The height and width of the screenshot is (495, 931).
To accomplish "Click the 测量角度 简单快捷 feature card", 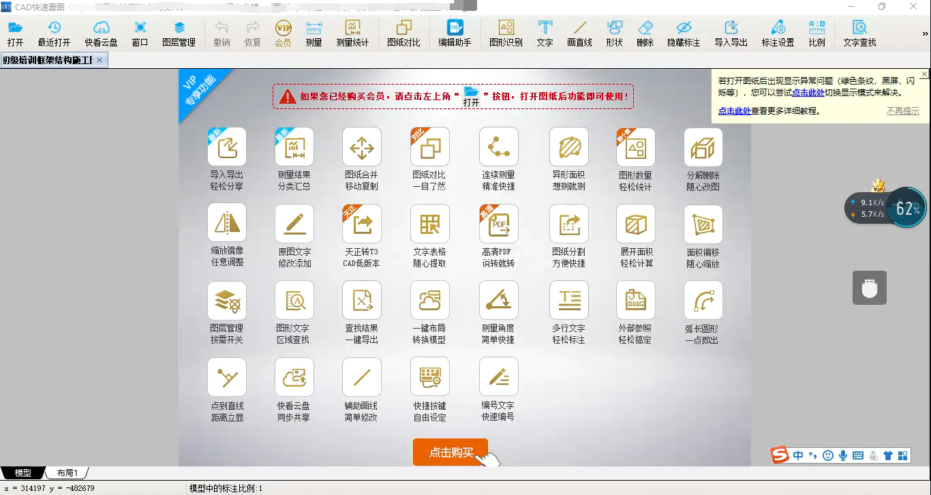I will tap(499, 313).
